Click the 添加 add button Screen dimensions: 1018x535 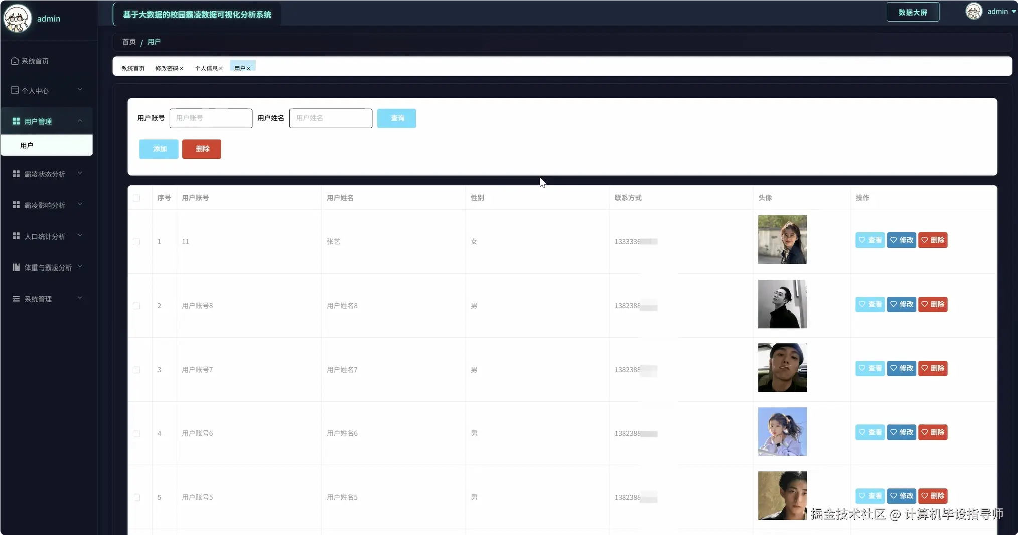pyautogui.click(x=159, y=149)
